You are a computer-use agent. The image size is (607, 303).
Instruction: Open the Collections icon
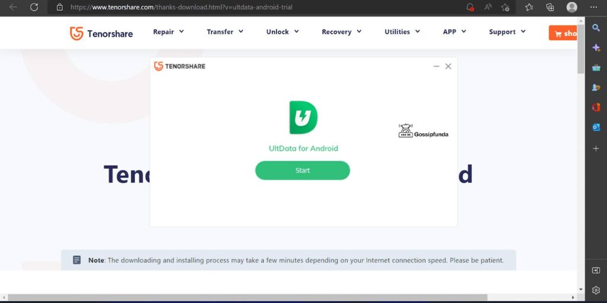[x=550, y=7]
